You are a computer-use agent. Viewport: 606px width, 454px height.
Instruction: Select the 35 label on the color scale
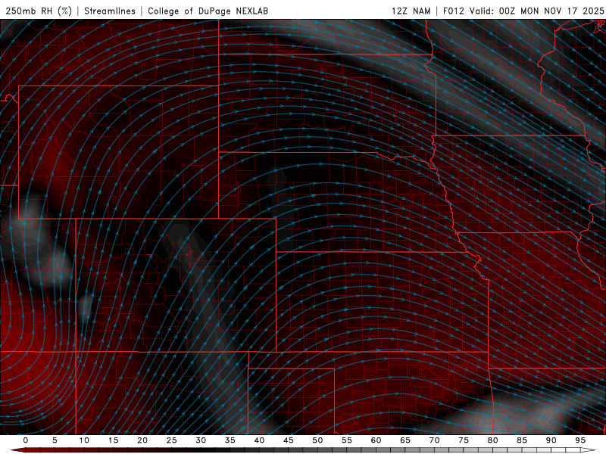click(x=230, y=440)
